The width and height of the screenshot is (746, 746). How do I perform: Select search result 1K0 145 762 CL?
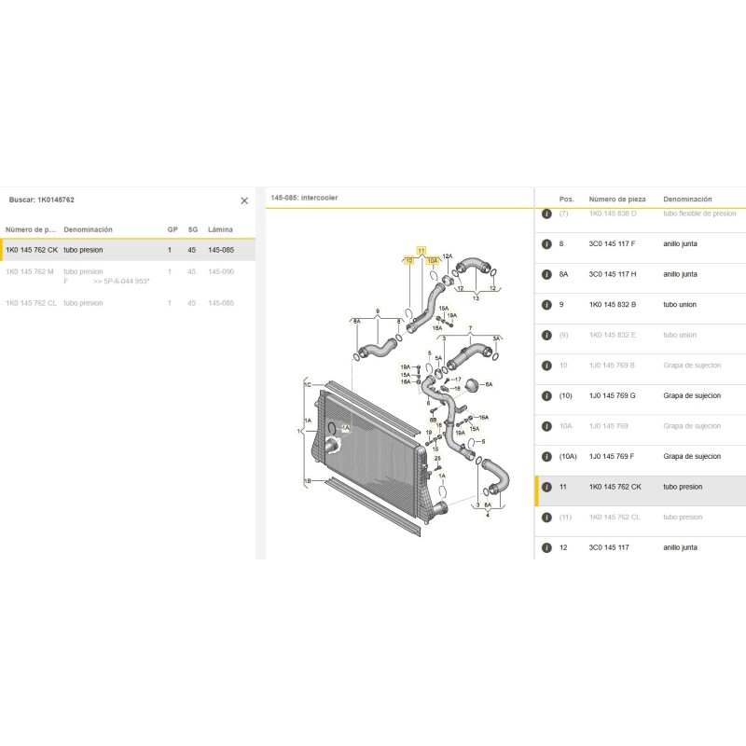point(128,303)
